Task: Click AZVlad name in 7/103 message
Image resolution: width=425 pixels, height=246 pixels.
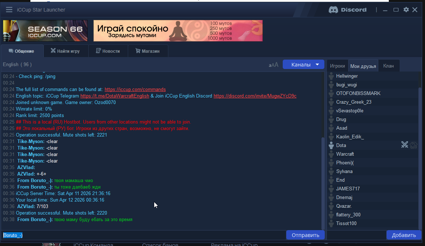Action: [x=26, y=206]
